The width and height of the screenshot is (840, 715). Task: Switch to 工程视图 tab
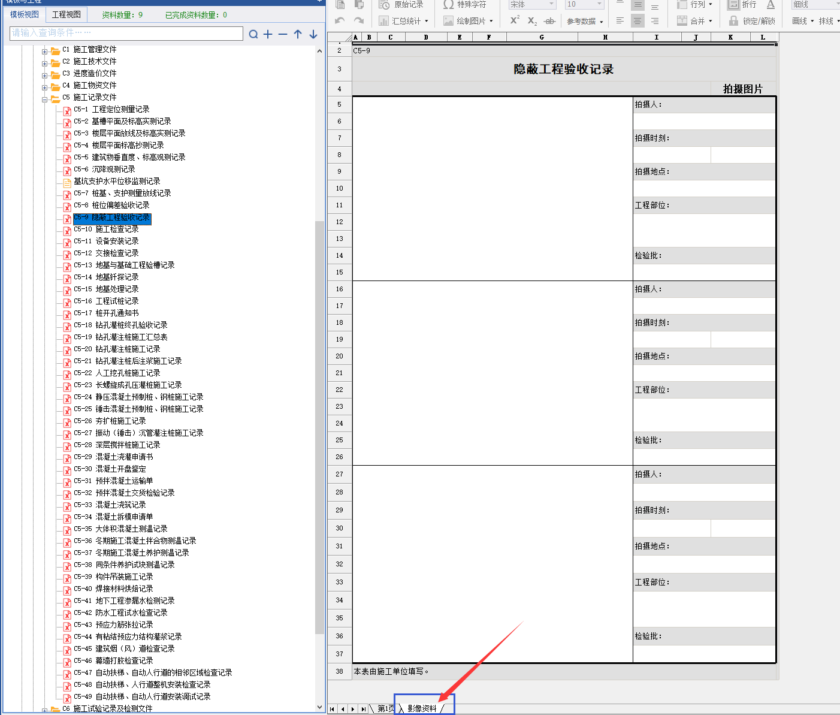(67, 14)
